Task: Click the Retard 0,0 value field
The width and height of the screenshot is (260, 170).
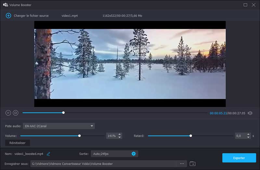Action: pyautogui.click(x=240, y=136)
